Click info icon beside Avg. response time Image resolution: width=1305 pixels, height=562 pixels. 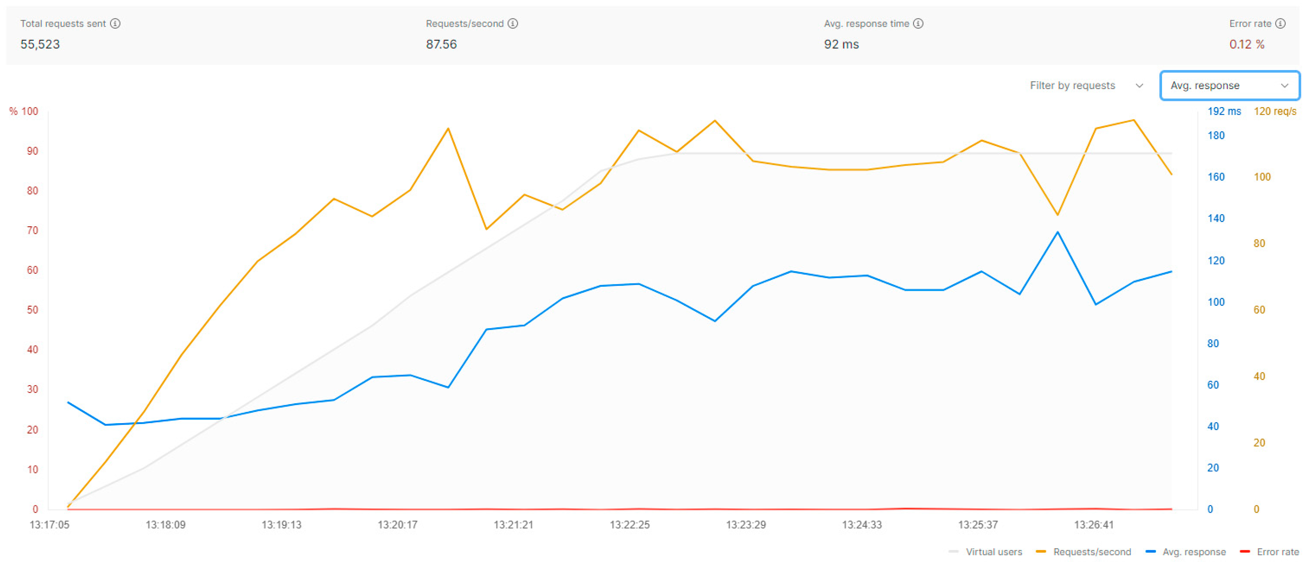(x=918, y=23)
